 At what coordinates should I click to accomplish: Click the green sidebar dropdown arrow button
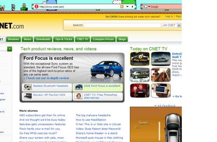point(9,49)
